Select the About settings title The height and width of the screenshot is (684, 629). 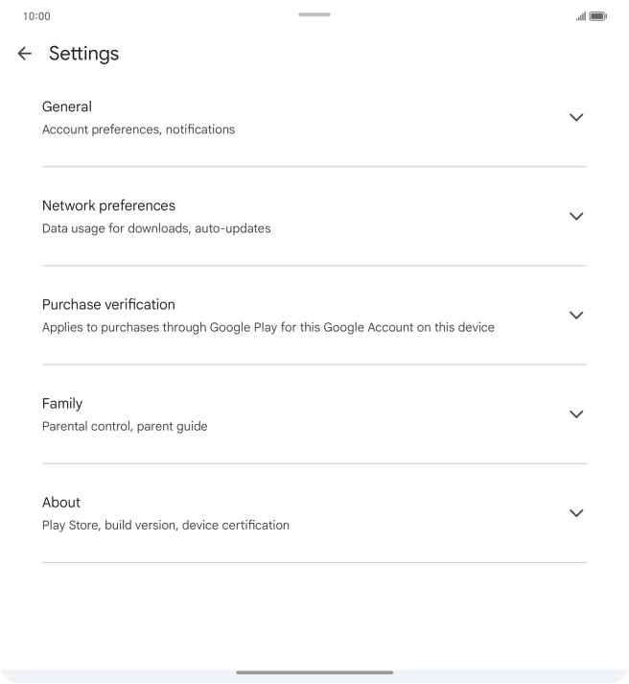tap(61, 503)
